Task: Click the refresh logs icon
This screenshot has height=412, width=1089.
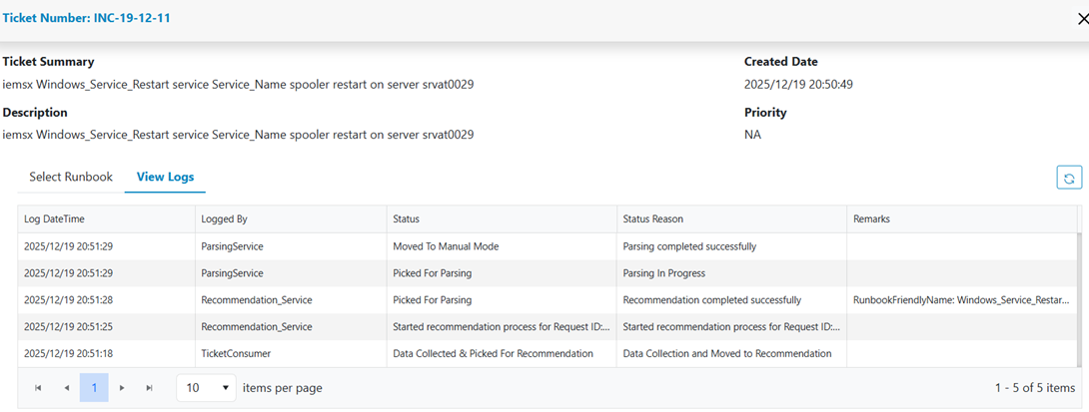Action: tap(1069, 178)
